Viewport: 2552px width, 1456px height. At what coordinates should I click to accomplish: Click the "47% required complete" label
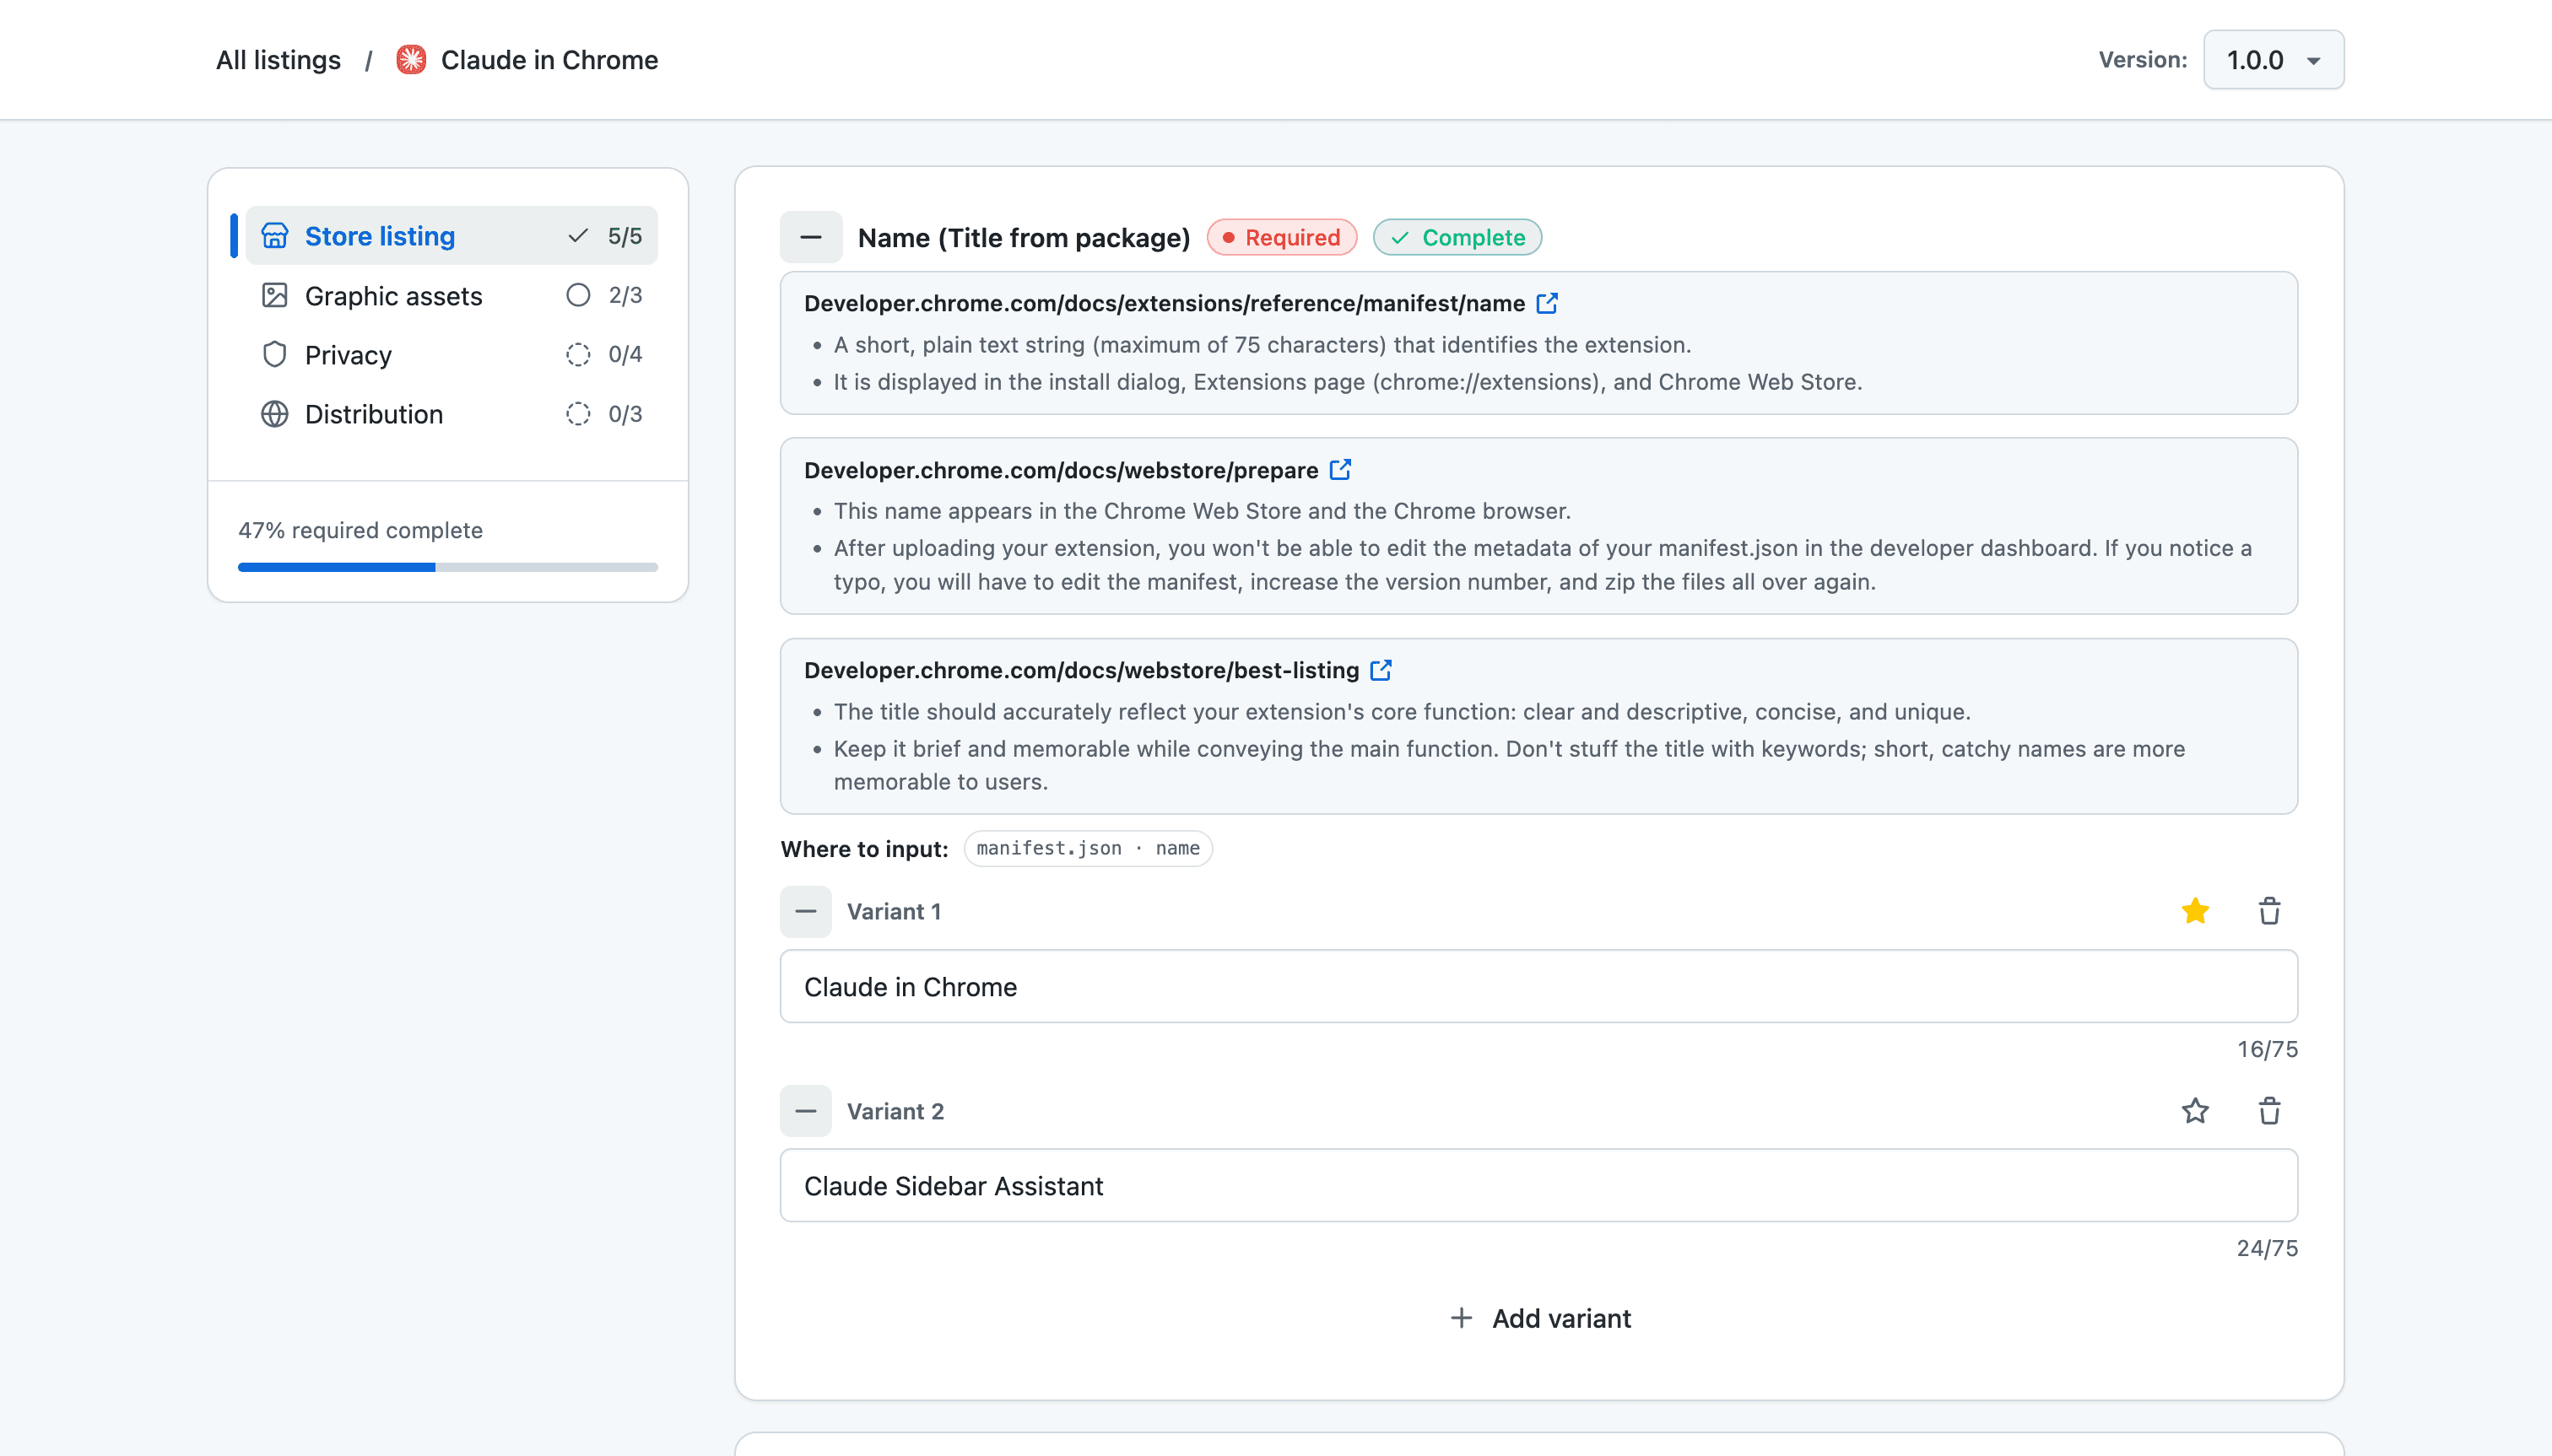[x=360, y=530]
